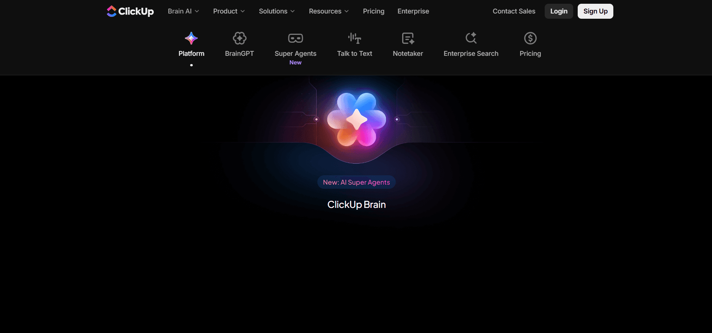
Task: Switch to the Notetaker tab label
Action: 408,54
